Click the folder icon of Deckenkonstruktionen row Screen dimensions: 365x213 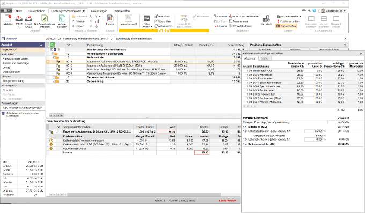57,77
